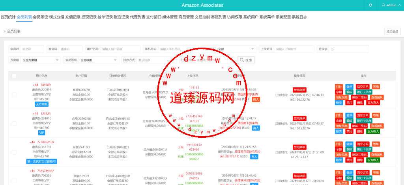This screenshot has height=185, width=404.
Task: Click 清空订单 for user 789789
Action: coord(363,87)
